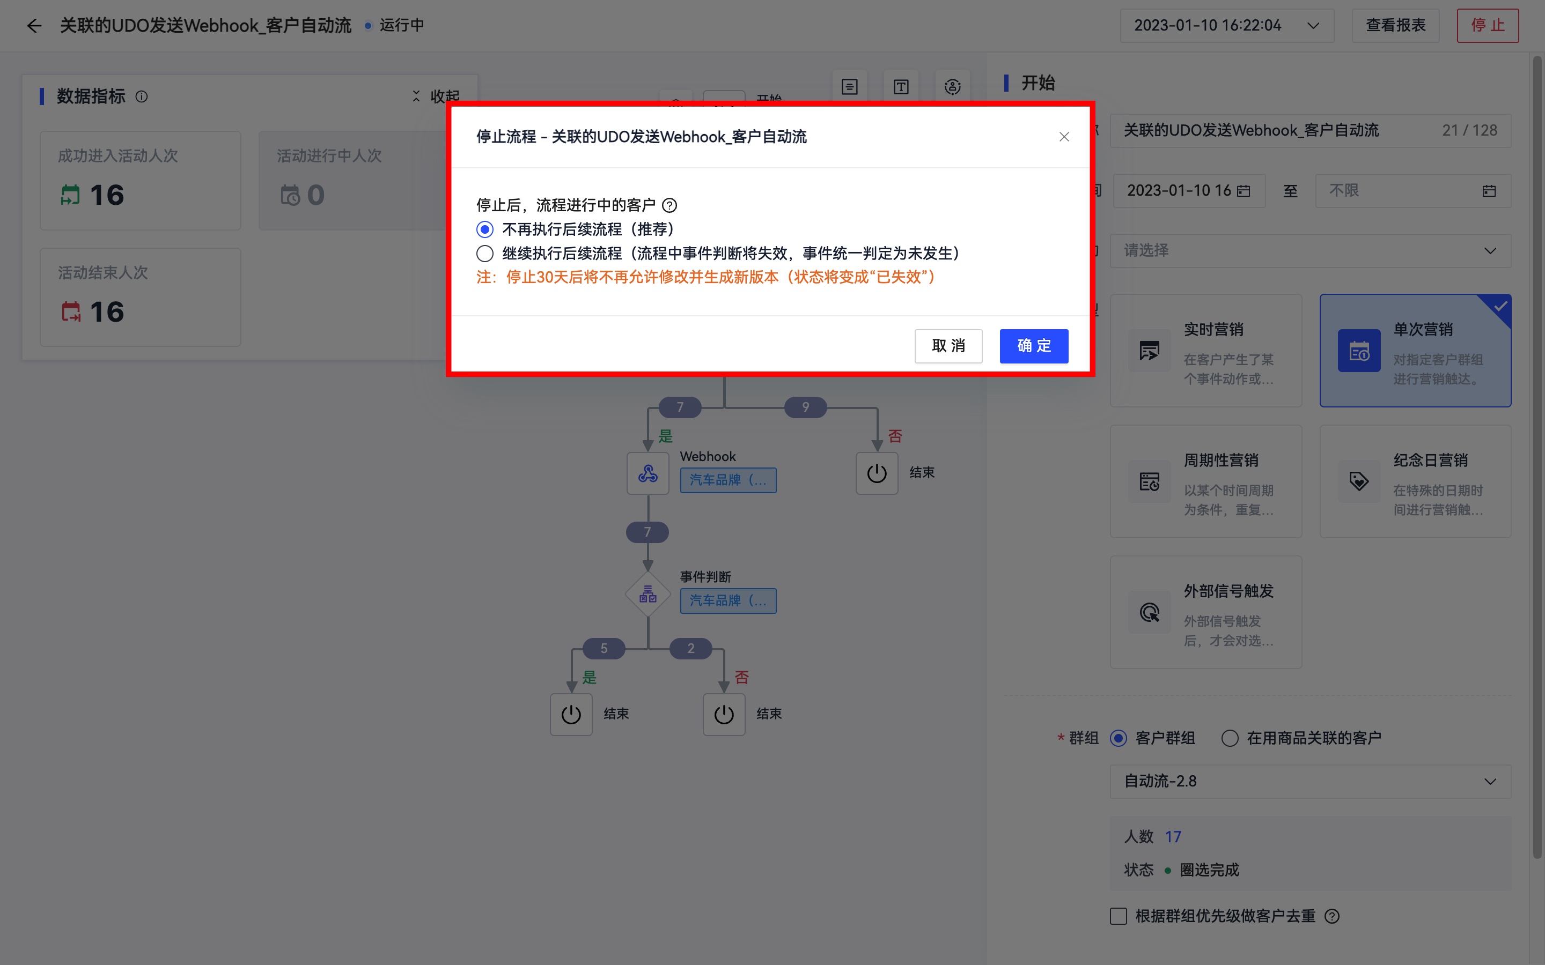Click the 周期性营销 card icon

1149,481
